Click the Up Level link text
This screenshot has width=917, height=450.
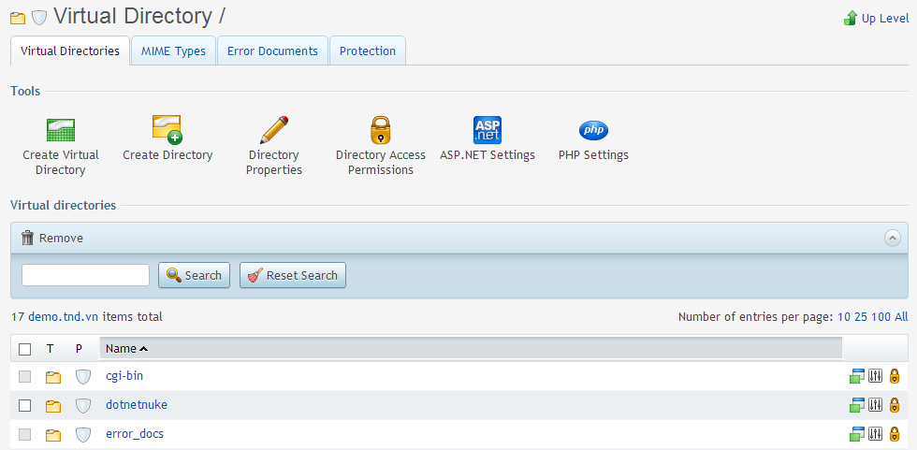click(885, 18)
